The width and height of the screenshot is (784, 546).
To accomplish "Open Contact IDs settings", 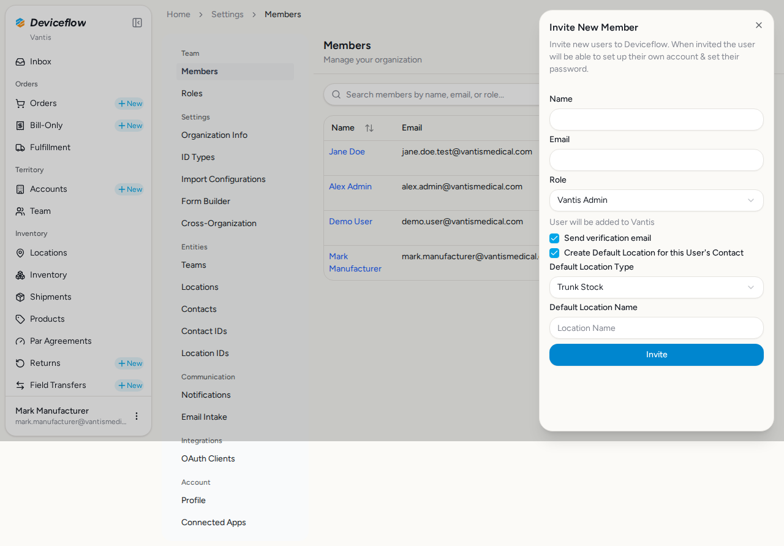I will pyautogui.click(x=235, y=332).
